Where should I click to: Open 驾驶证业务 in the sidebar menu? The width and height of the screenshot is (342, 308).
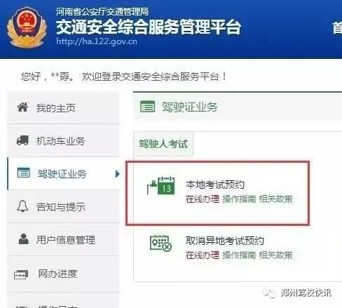click(63, 173)
